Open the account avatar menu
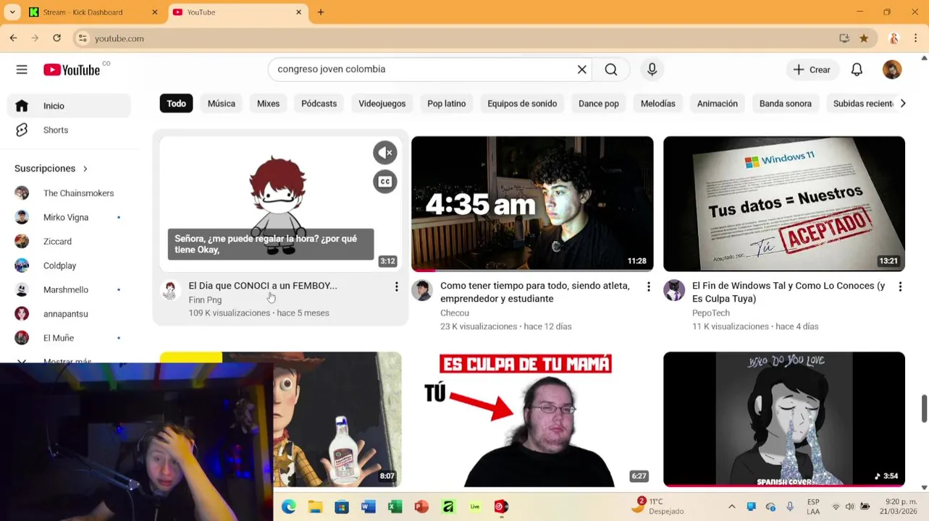Screen dimensions: 929x521 click(892, 69)
